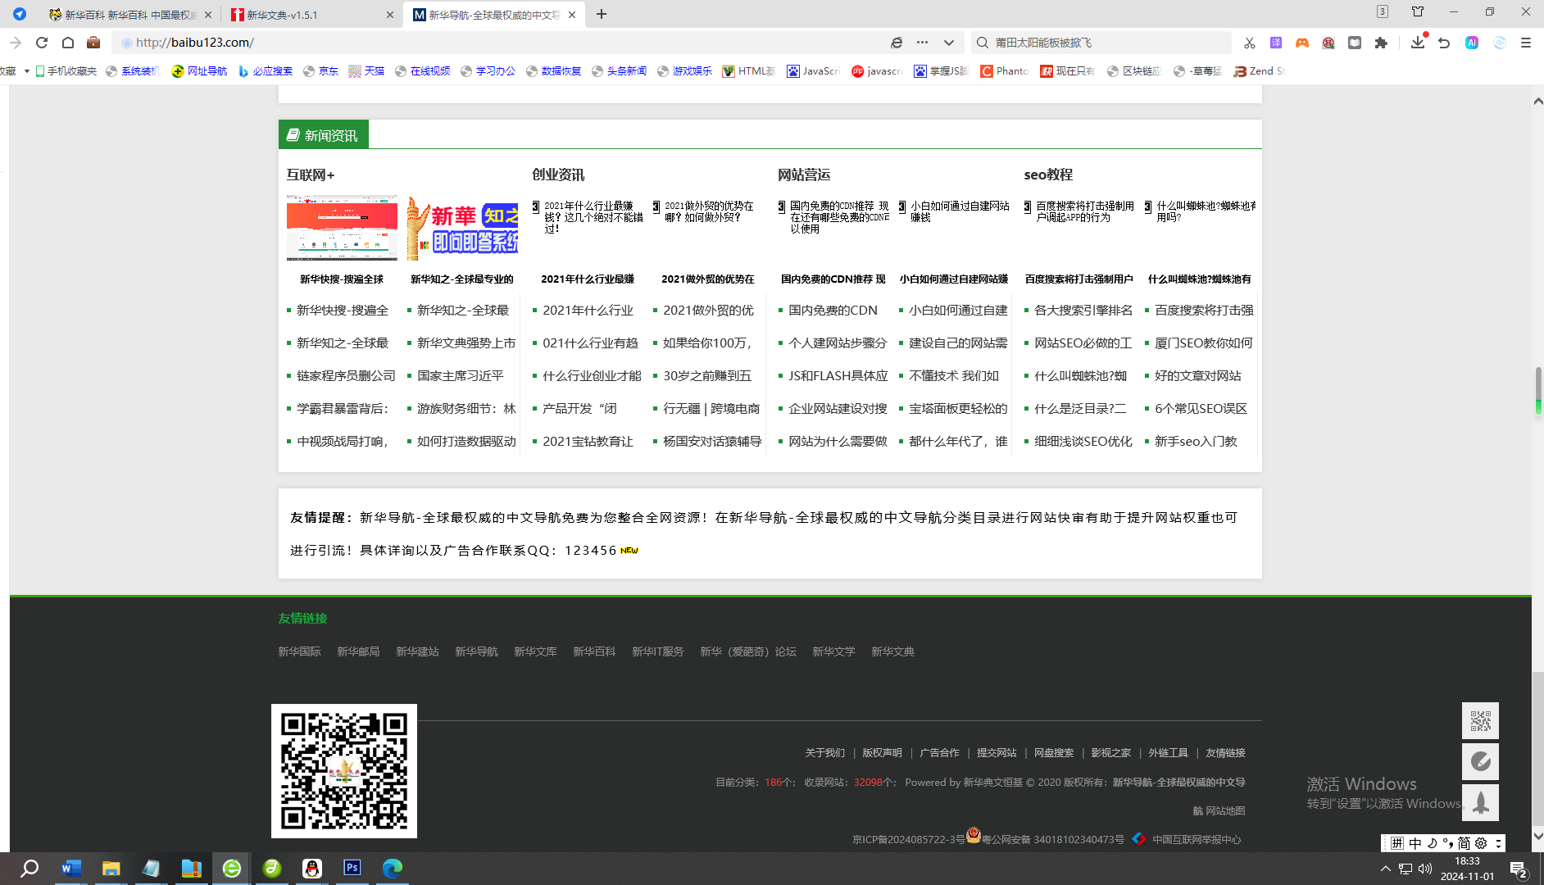
Task: Open the 网址导航 bookmark
Action: pyautogui.click(x=199, y=71)
